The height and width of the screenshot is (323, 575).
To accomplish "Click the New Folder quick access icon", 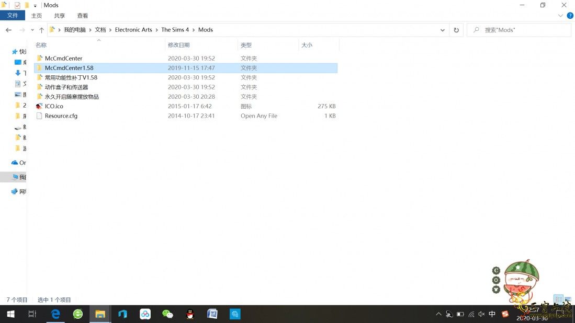I will click(27, 5).
